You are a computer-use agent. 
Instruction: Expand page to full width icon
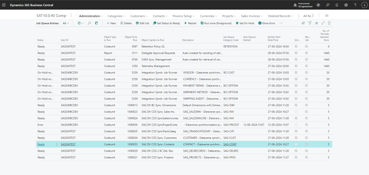(323, 23)
